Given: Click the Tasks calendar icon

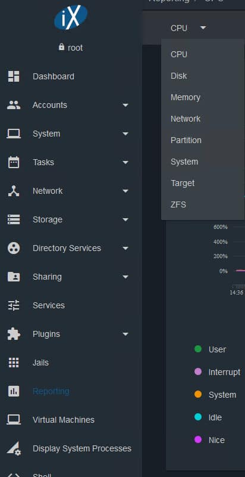Looking at the screenshot, I should 14,162.
